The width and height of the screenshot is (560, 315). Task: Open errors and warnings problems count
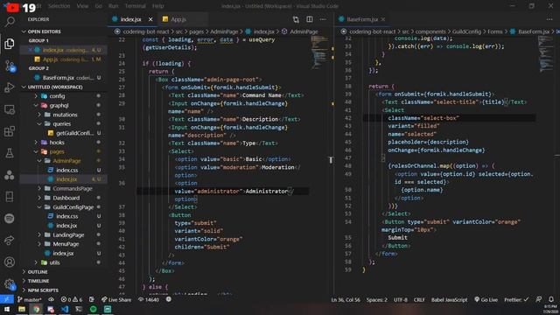(x=72, y=299)
